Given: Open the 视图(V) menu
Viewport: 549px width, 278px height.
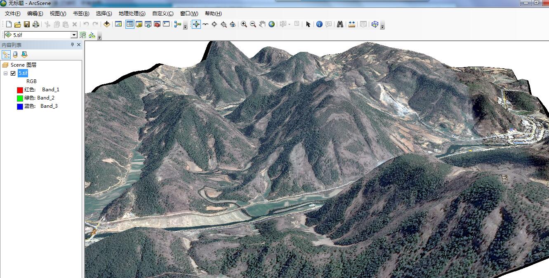Looking at the screenshot, I should pyautogui.click(x=58, y=14).
